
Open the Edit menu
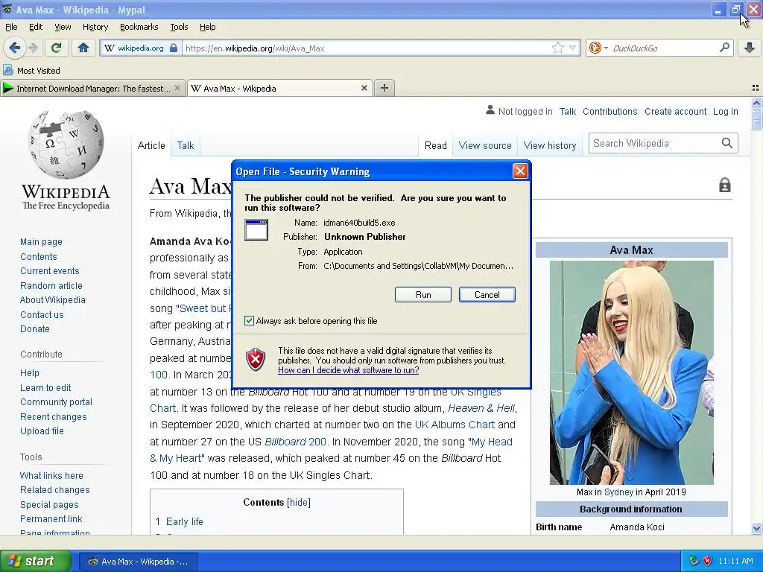36,27
